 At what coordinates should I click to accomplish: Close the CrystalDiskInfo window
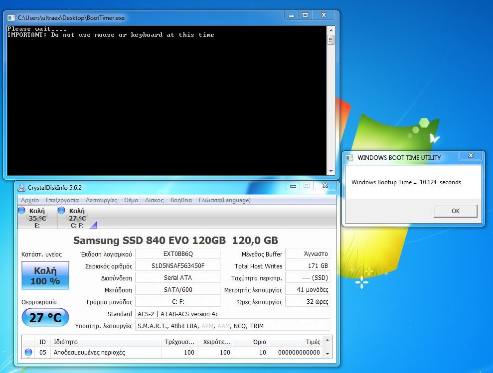[x=325, y=186]
